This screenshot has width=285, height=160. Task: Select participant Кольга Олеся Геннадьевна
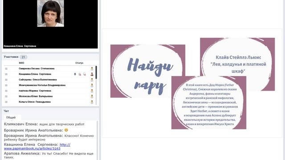coord(35,102)
